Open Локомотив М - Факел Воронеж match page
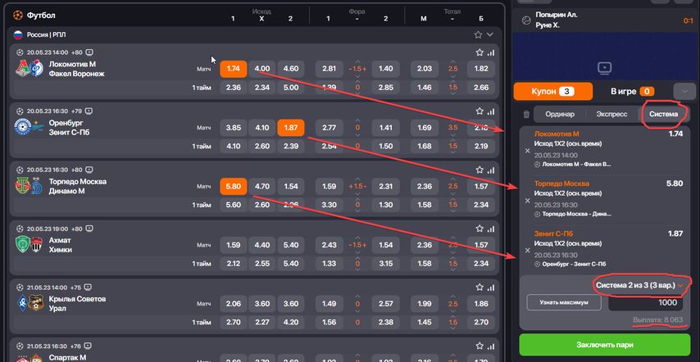700x362 pixels. (x=76, y=69)
